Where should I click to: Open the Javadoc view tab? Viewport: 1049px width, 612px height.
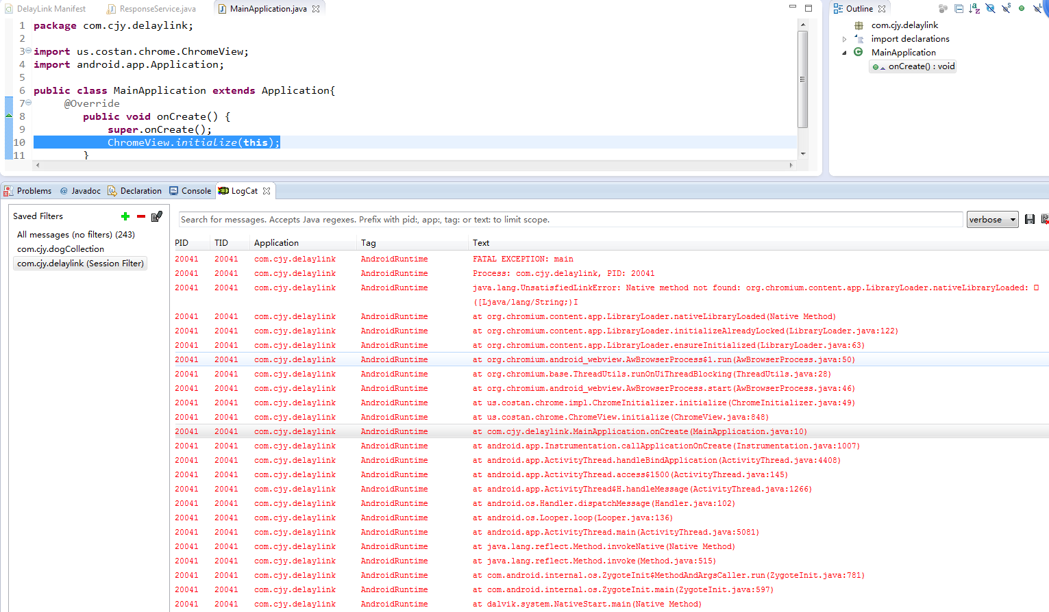click(x=80, y=191)
